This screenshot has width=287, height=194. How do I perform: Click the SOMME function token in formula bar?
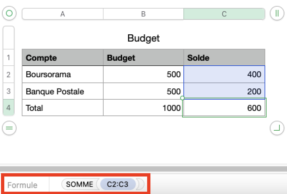pos(80,184)
